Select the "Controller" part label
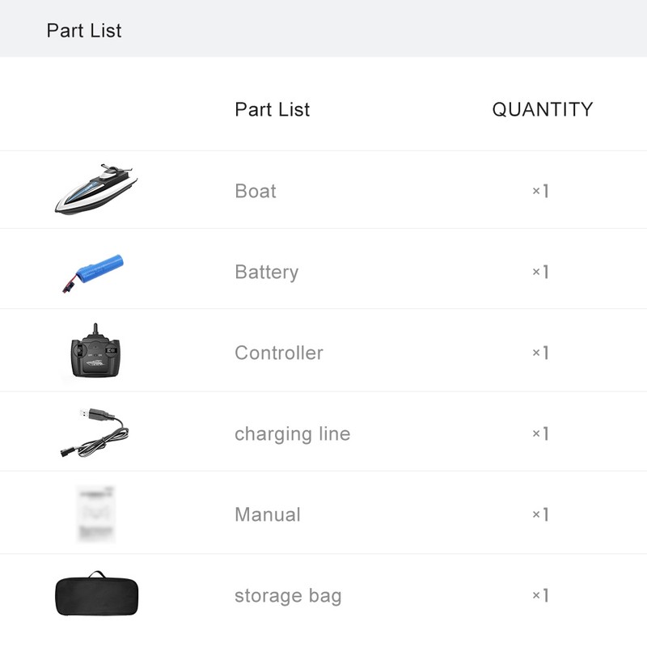Image resolution: width=647 pixels, height=647 pixels. (278, 353)
